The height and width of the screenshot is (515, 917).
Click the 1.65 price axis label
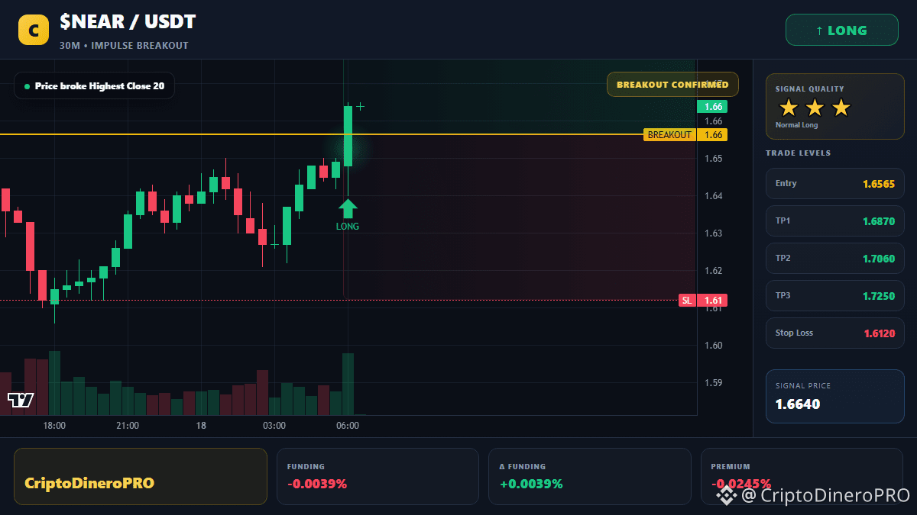(x=714, y=159)
